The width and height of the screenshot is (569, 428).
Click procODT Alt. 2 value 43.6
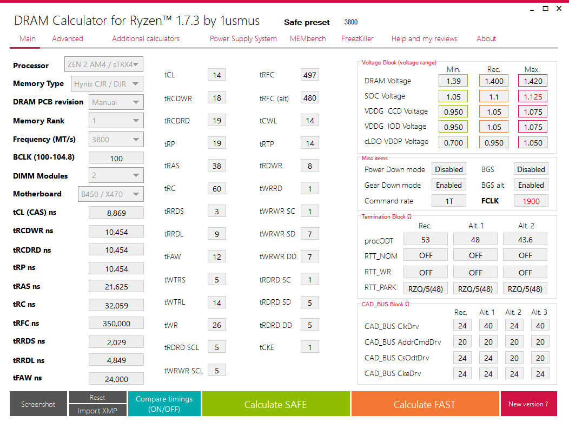tap(525, 240)
